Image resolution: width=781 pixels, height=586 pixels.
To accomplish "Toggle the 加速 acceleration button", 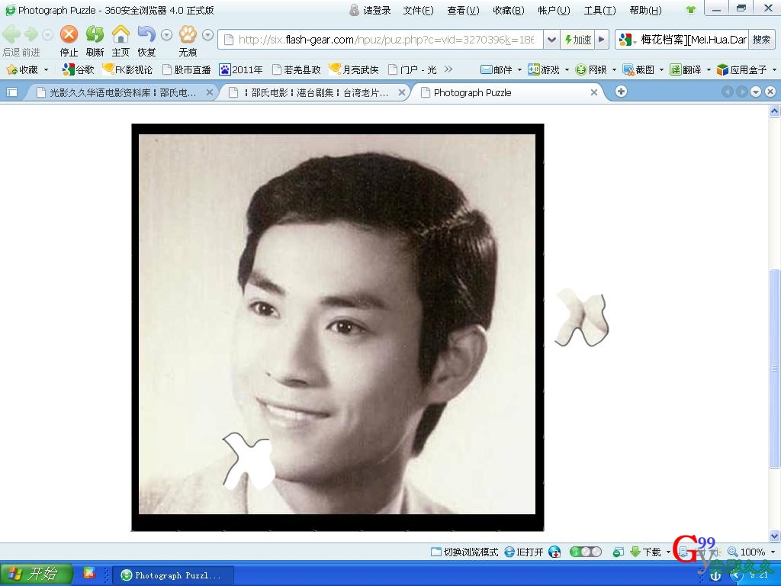I will [577, 40].
